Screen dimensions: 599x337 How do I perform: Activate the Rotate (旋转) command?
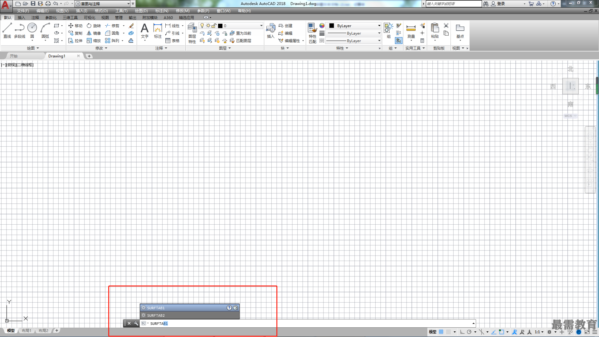(94, 26)
